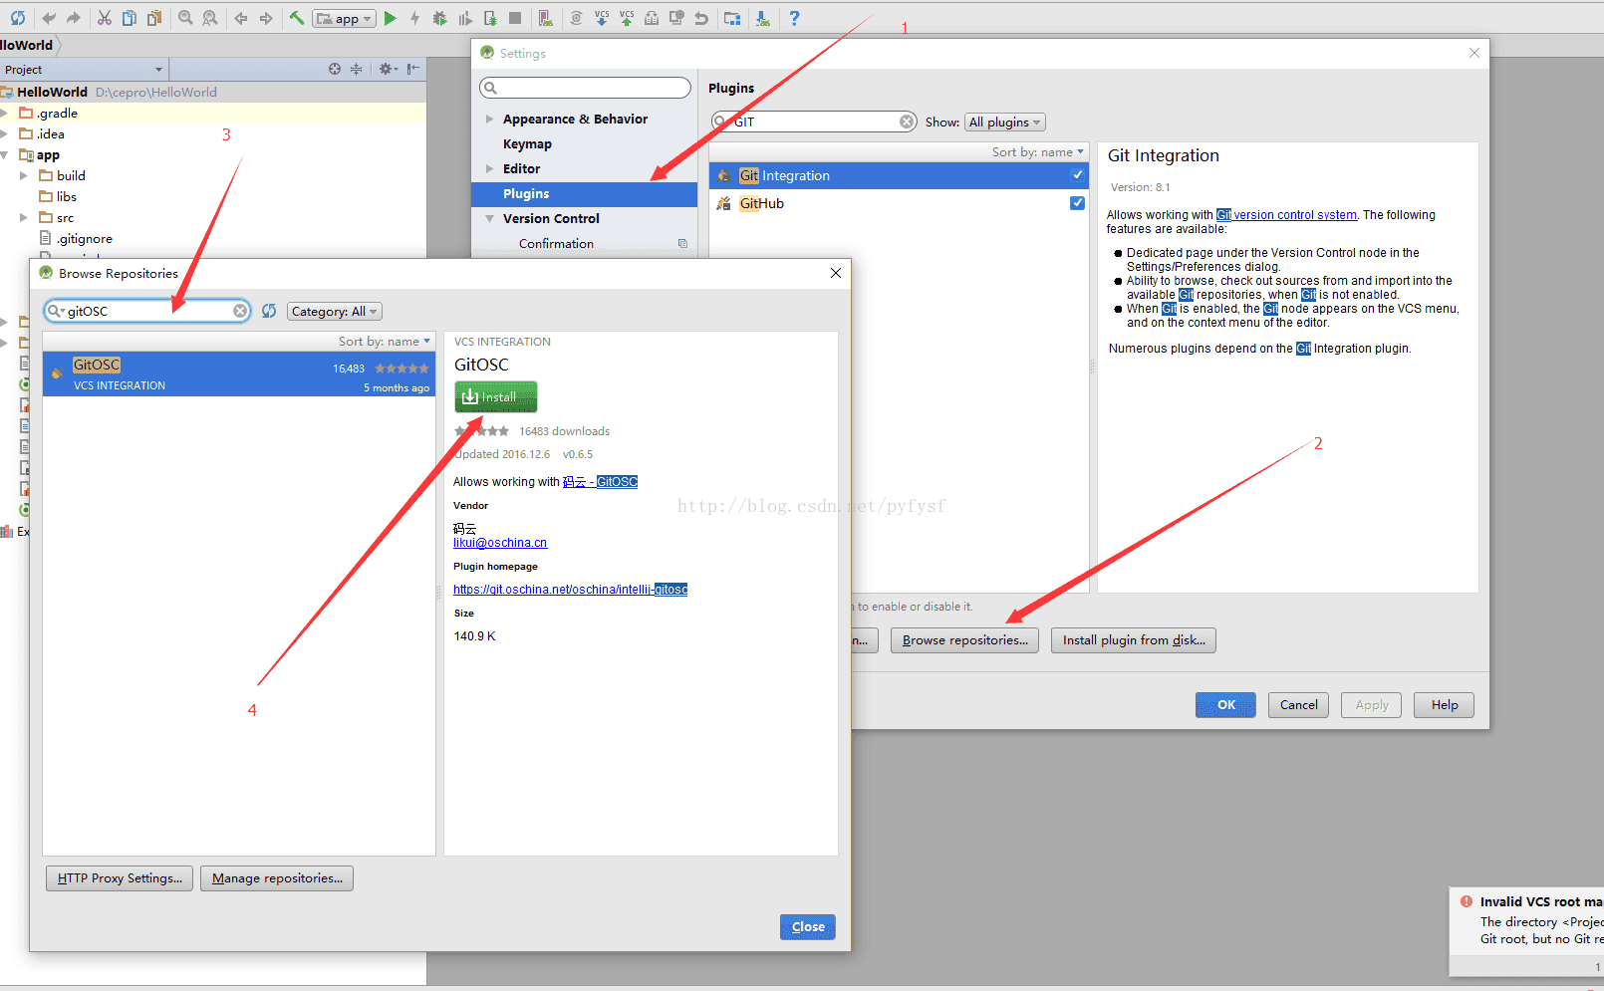The height and width of the screenshot is (991, 1604).
Task: Click the Help question mark icon
Action: pos(794,18)
